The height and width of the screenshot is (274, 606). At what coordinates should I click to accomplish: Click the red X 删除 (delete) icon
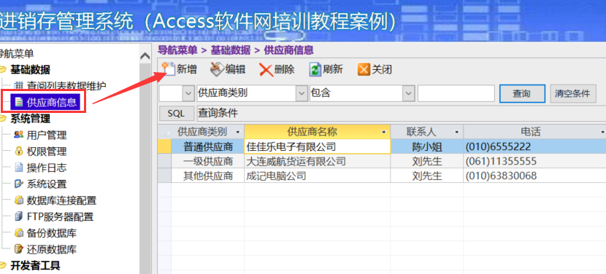click(266, 70)
